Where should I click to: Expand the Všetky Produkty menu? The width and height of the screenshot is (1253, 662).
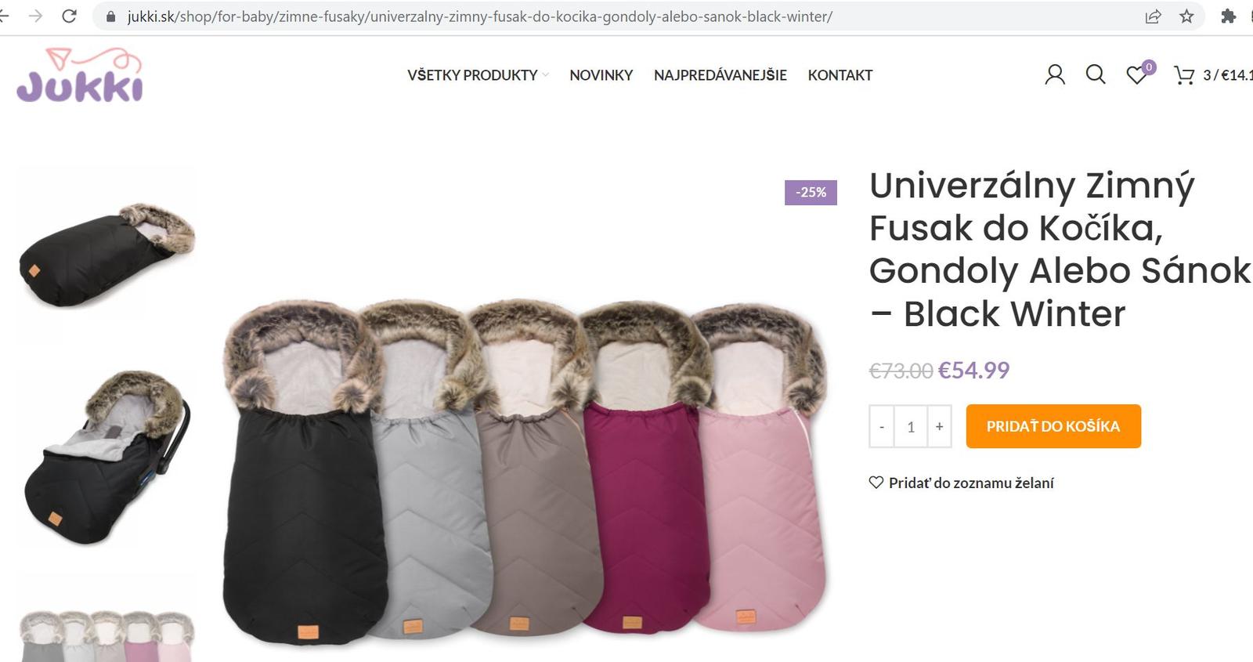478,75
